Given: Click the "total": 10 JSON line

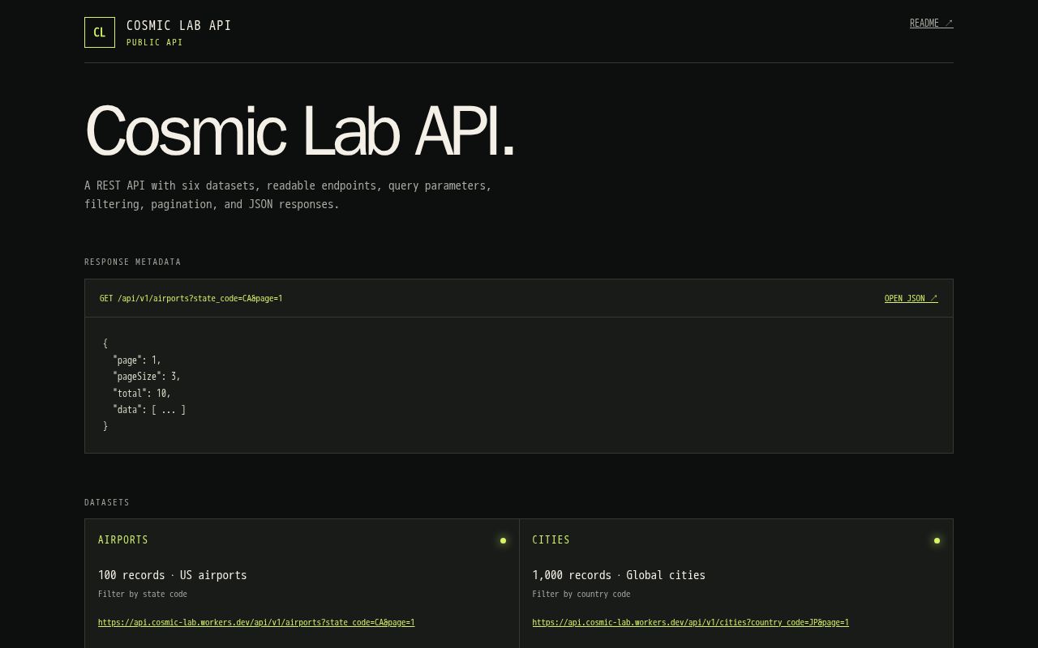Looking at the screenshot, I should [x=142, y=393].
